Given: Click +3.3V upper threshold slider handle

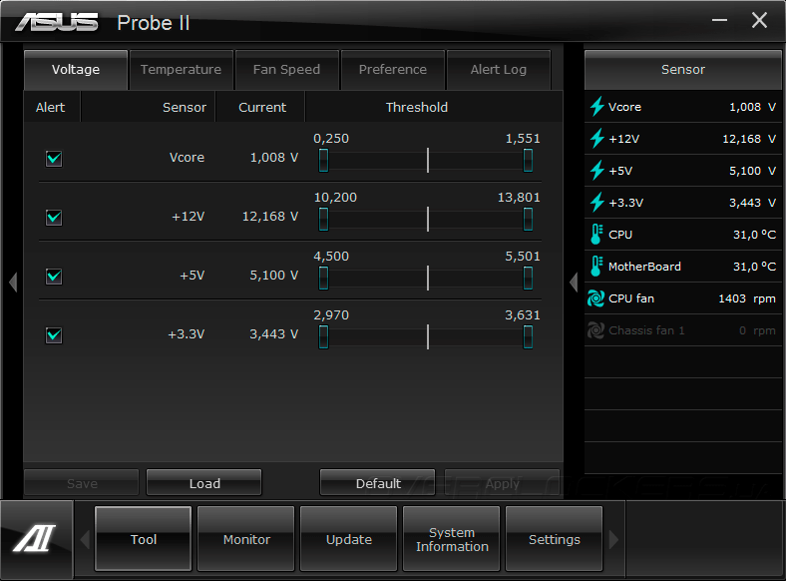Looking at the screenshot, I should click(x=528, y=336).
